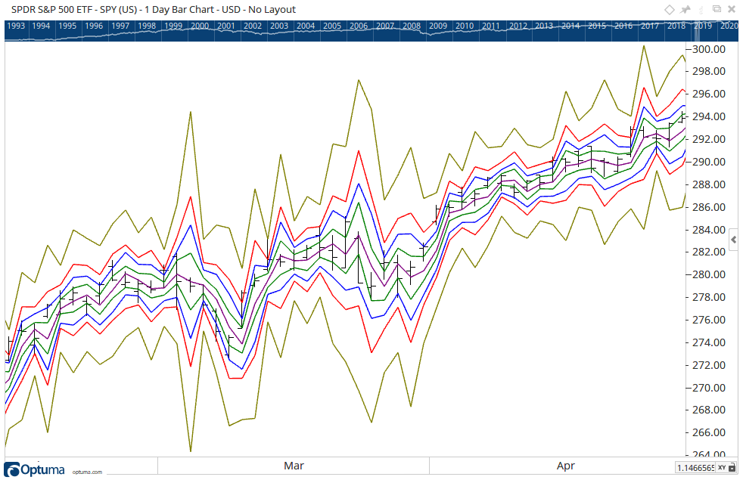Pick the 286.00 label on price axis
Image resolution: width=743 pixels, height=480 pixels.
tap(709, 207)
